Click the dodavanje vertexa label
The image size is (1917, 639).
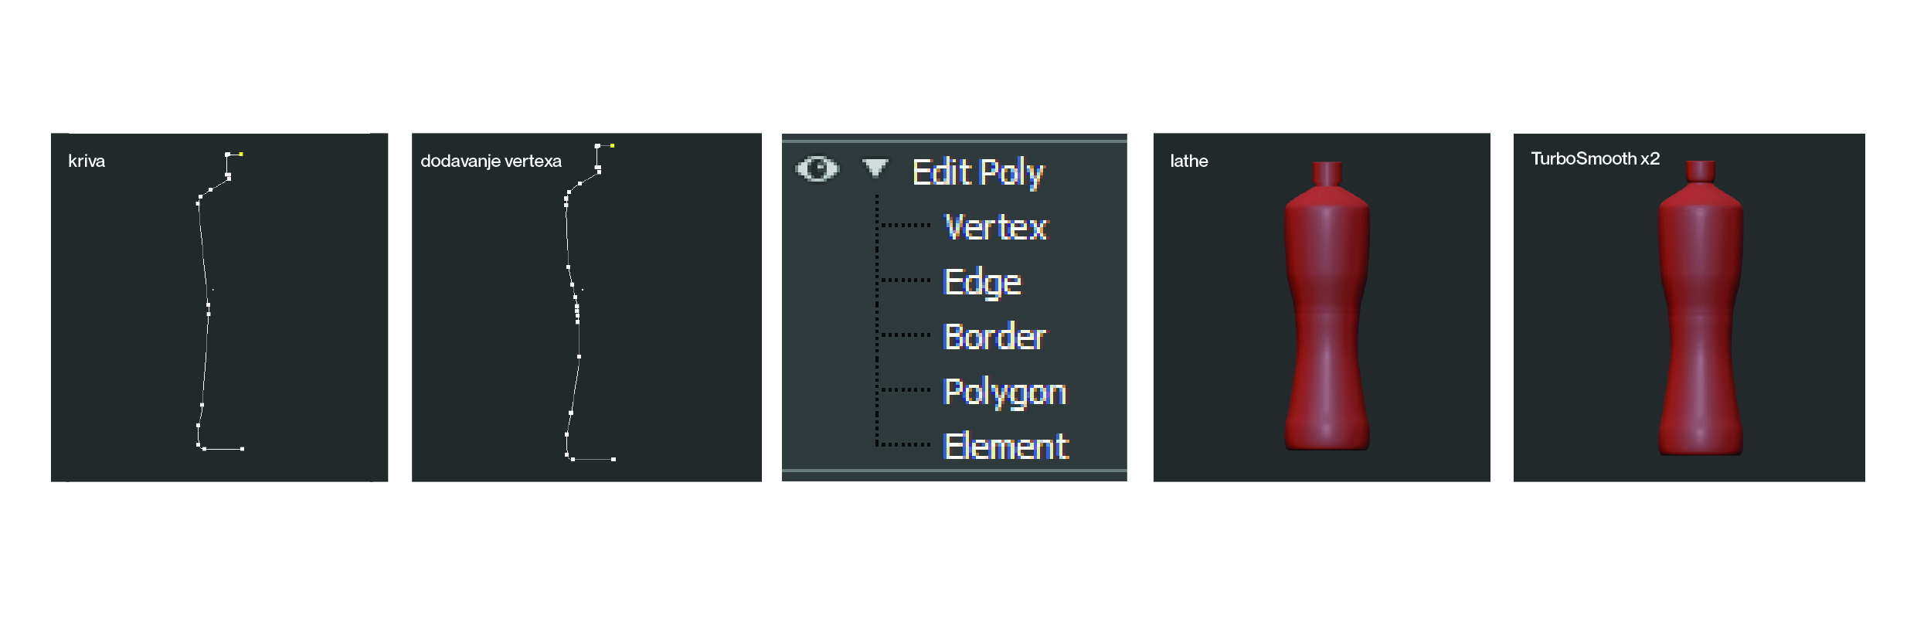click(491, 161)
